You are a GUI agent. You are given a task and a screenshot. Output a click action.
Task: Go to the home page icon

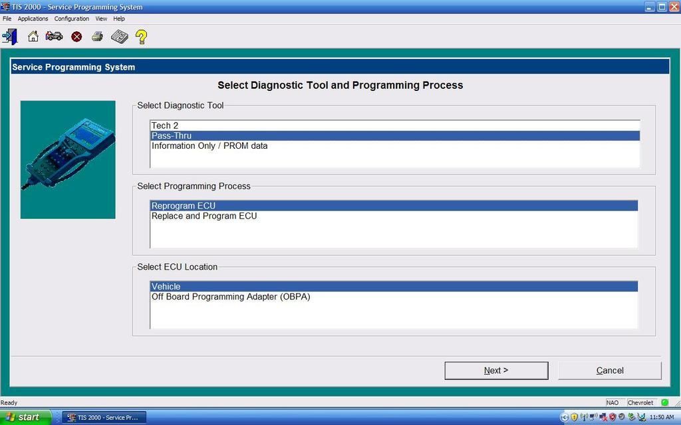click(x=33, y=37)
